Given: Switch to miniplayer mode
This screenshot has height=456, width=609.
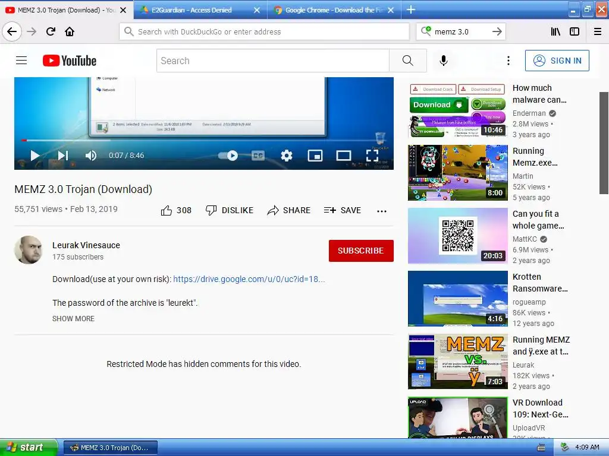Looking at the screenshot, I should 315,156.
